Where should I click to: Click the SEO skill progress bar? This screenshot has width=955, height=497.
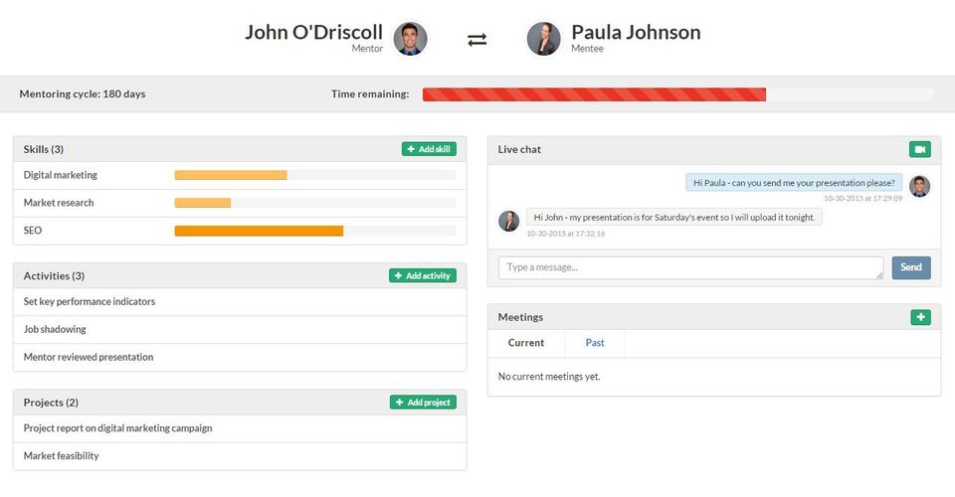[315, 231]
